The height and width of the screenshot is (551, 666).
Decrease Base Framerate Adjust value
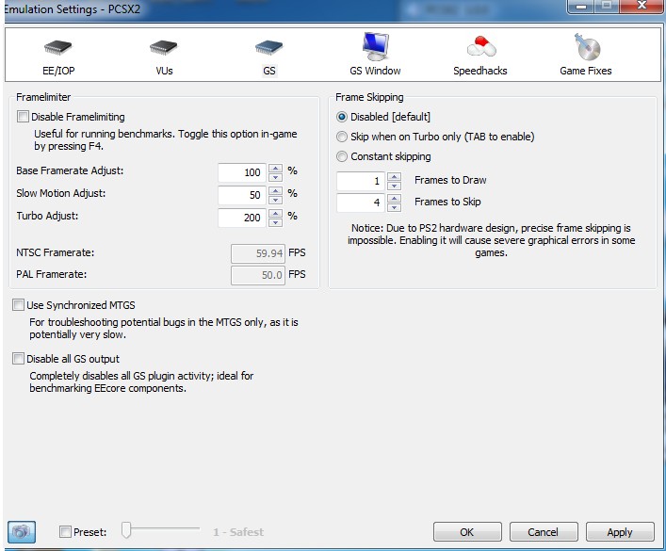click(x=276, y=177)
